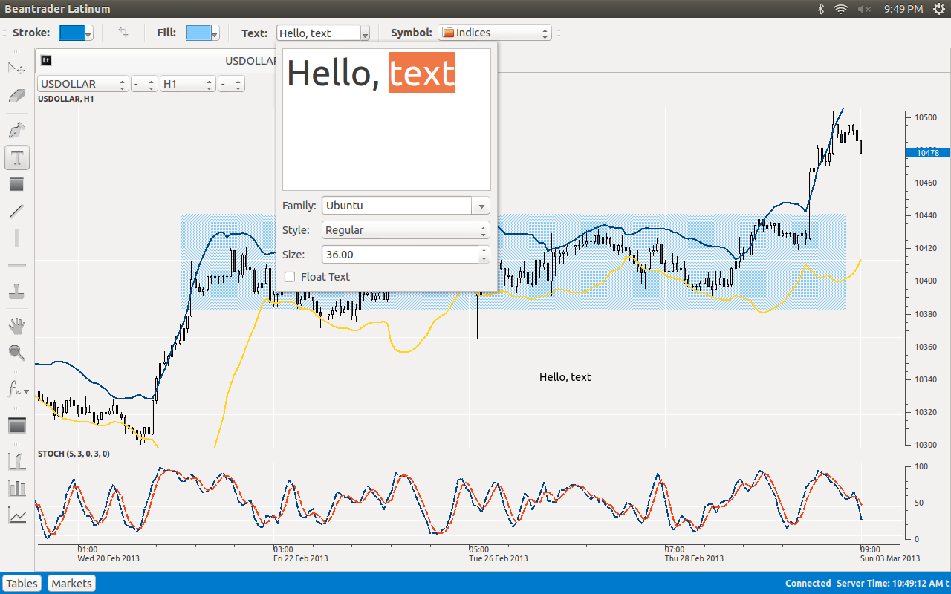Click the 10478 current price marker

(x=928, y=153)
